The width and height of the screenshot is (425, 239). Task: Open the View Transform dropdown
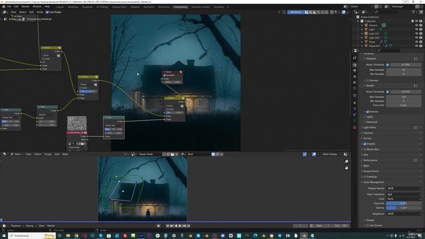point(404,195)
